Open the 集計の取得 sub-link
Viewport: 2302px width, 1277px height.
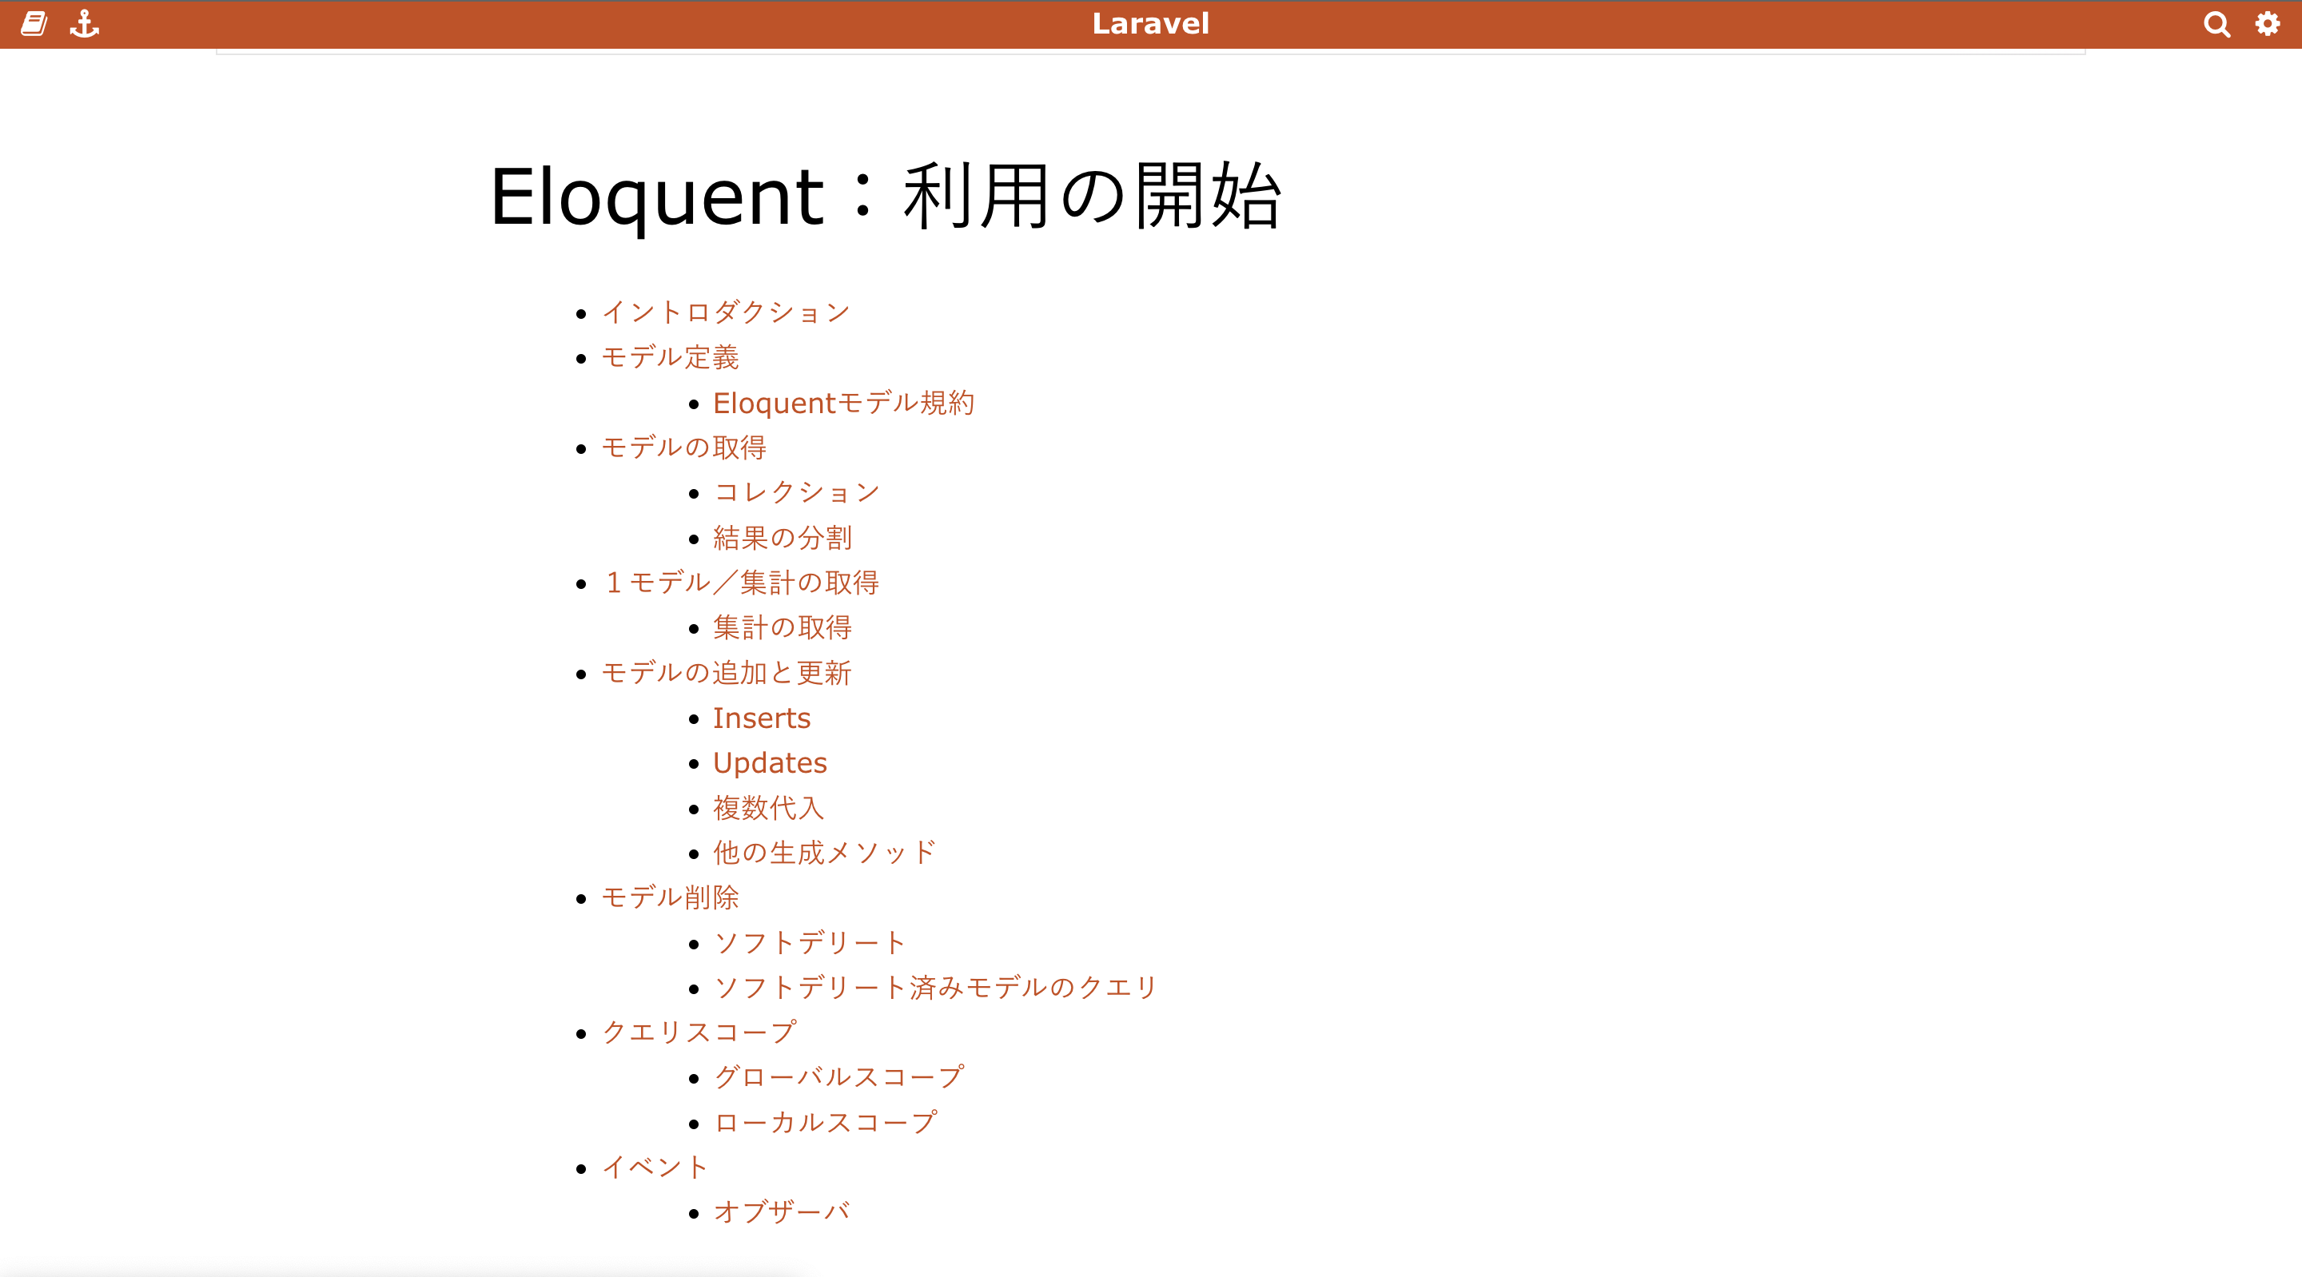coord(782,627)
